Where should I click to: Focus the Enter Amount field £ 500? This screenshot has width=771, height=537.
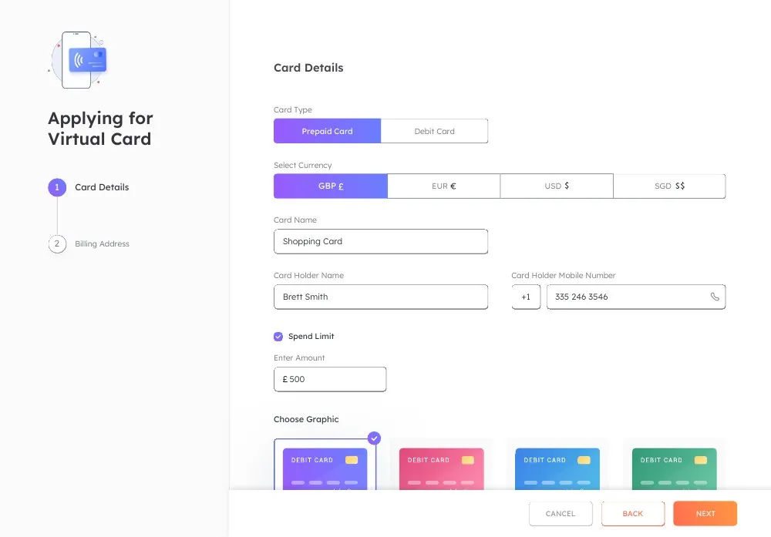[x=330, y=379]
